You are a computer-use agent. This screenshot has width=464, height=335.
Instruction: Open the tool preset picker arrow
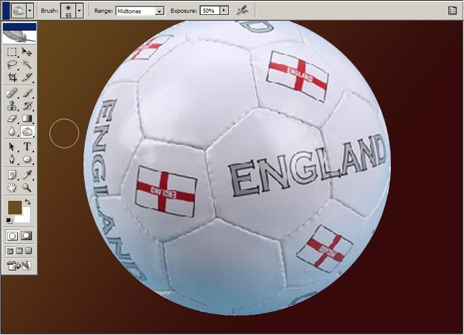pyautogui.click(x=29, y=10)
